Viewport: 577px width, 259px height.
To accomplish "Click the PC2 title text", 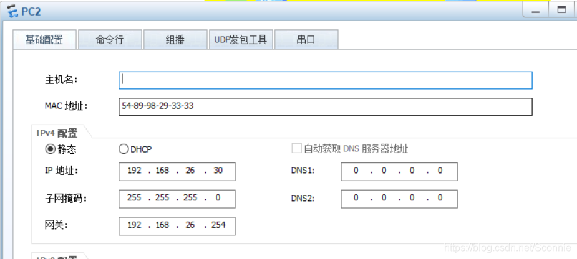I will pyautogui.click(x=31, y=12).
